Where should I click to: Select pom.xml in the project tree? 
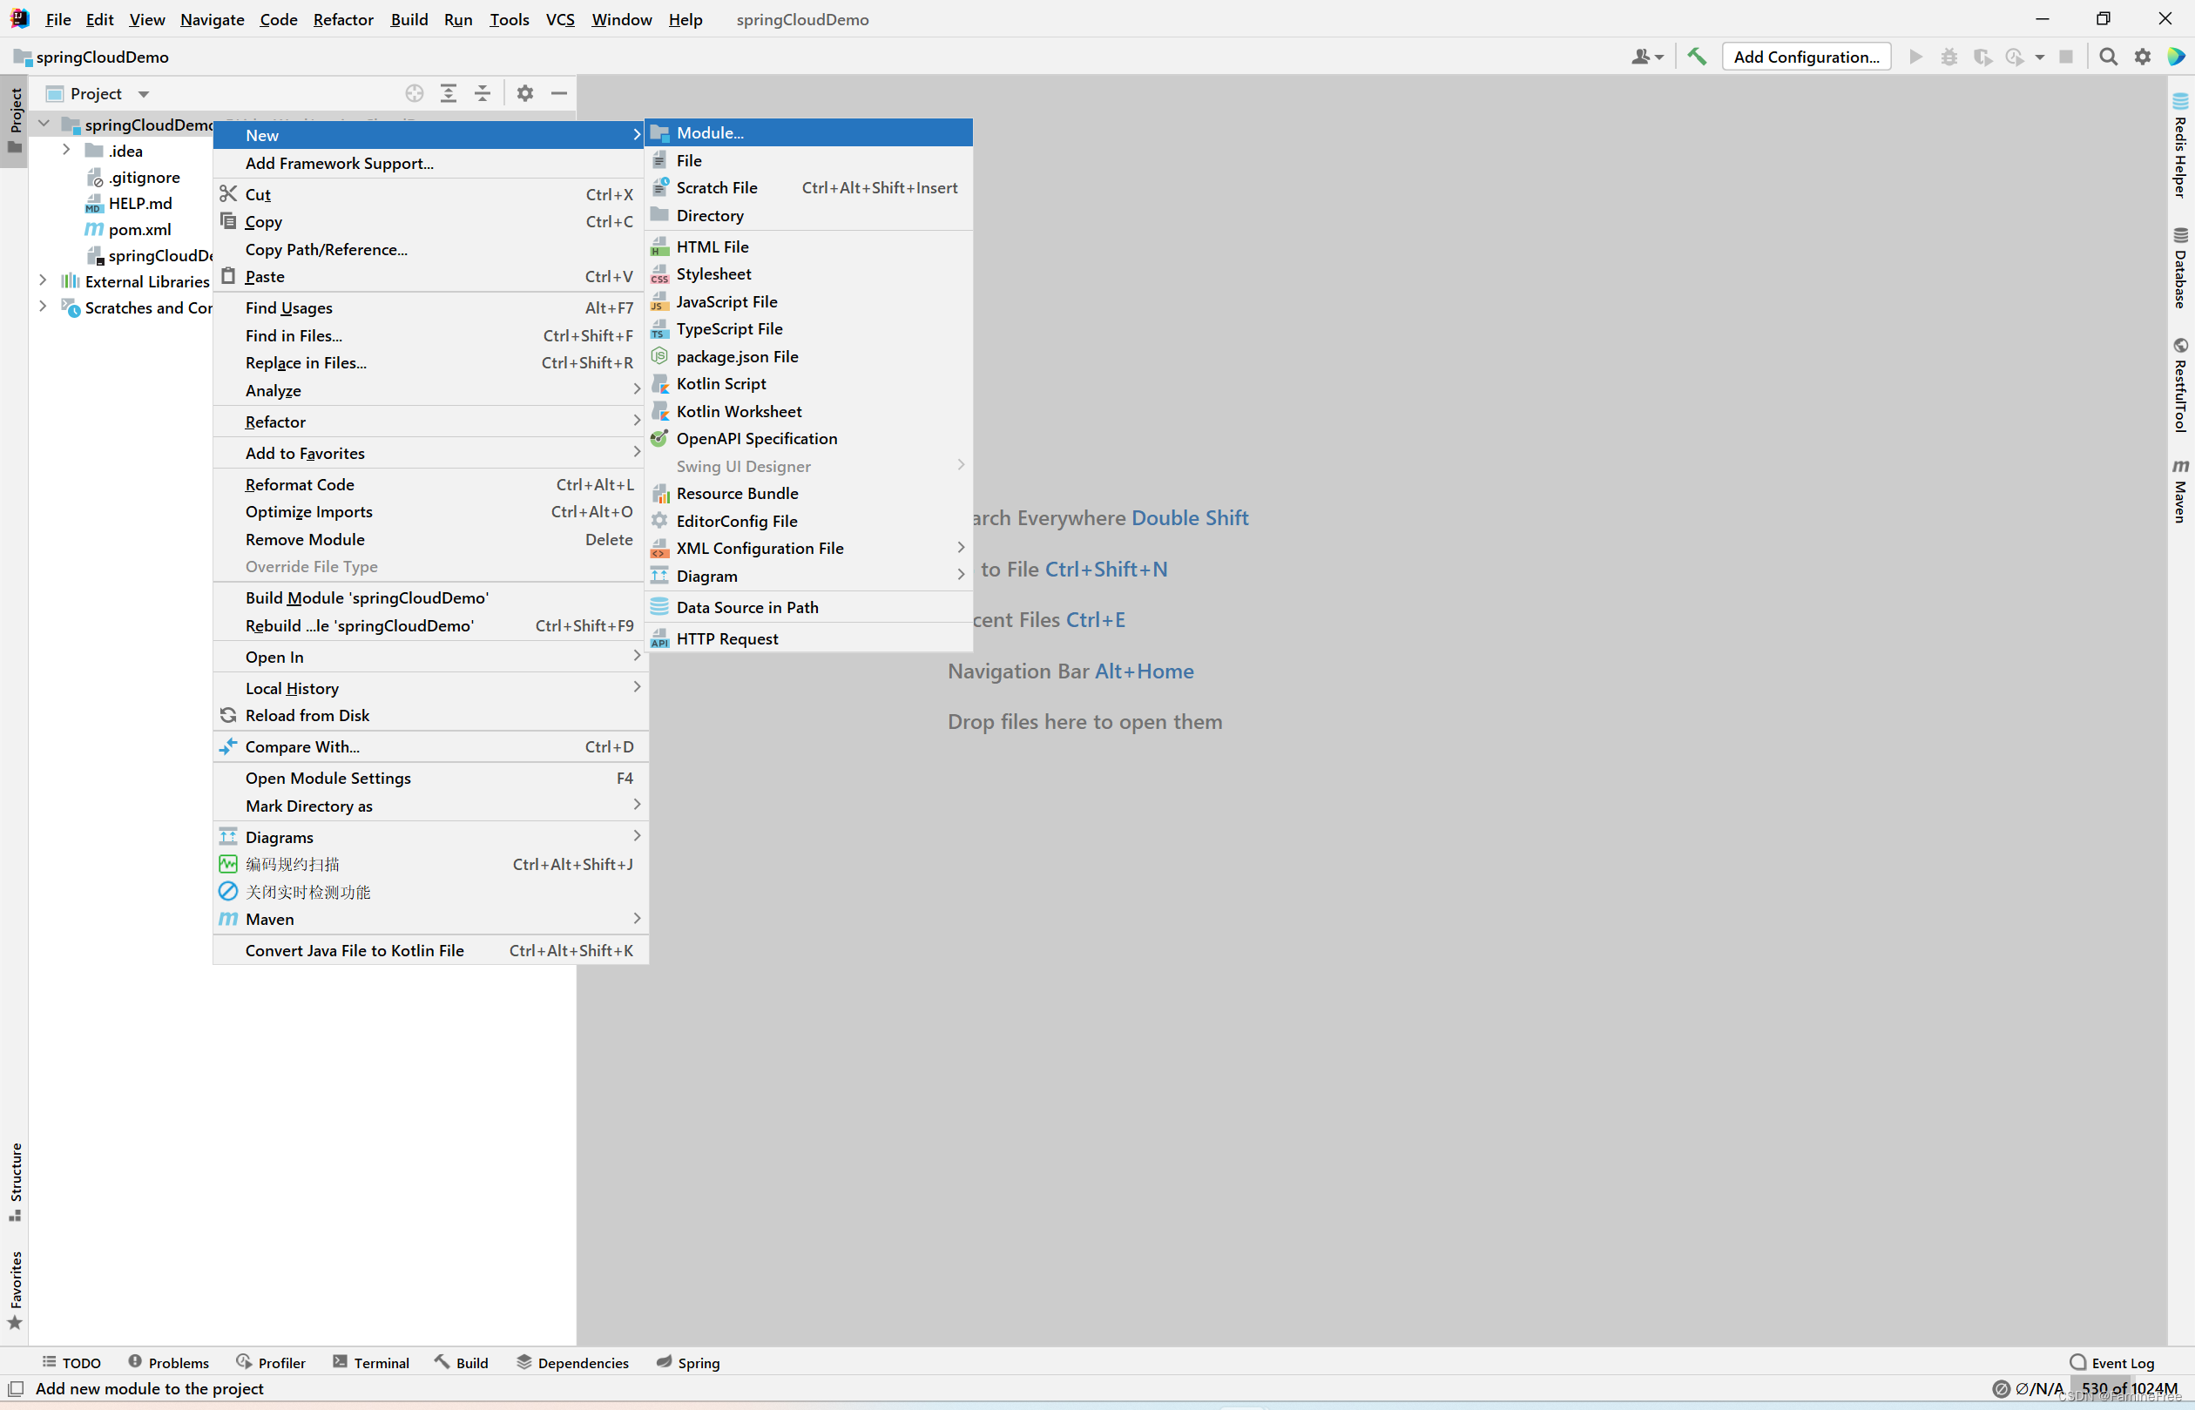pyautogui.click(x=139, y=229)
